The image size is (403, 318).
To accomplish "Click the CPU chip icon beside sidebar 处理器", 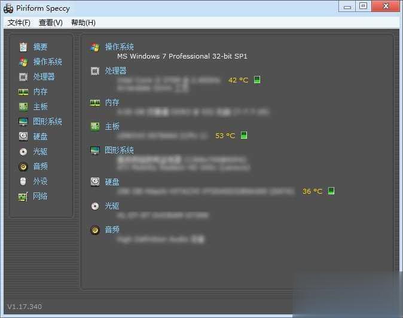I will pos(23,77).
